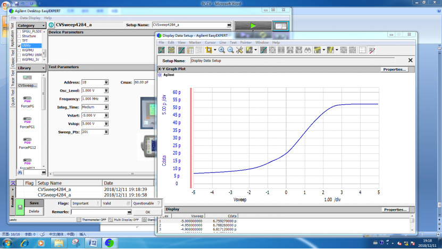Screen dimensions: 442x249
Task: Click the Y-axis scaling icon
Action: point(249,50)
